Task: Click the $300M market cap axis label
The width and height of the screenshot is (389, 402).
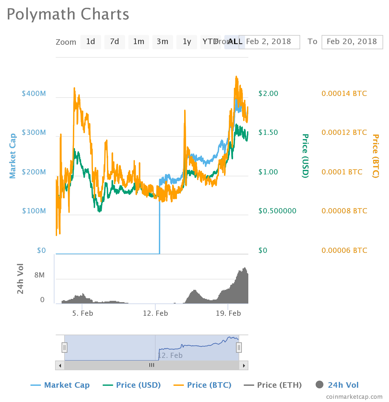Action: [34, 133]
